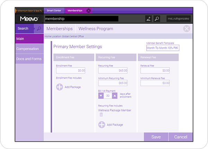This screenshot has height=149, width=208.
Task: Open the Millennium Salon & Spa location tab
Action: 29,11
